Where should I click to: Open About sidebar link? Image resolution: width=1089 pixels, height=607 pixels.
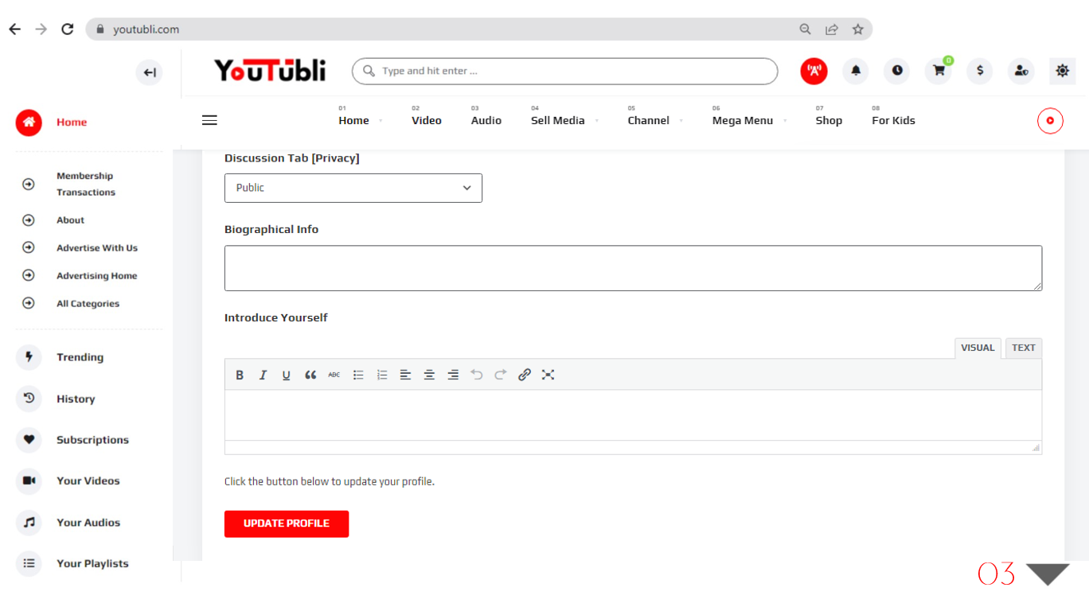pyautogui.click(x=70, y=220)
